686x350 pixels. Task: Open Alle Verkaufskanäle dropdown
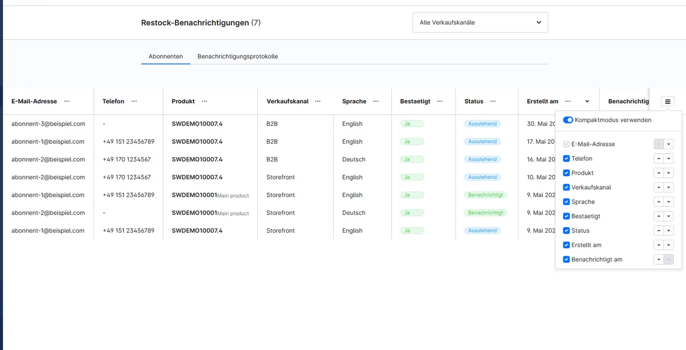(x=480, y=22)
